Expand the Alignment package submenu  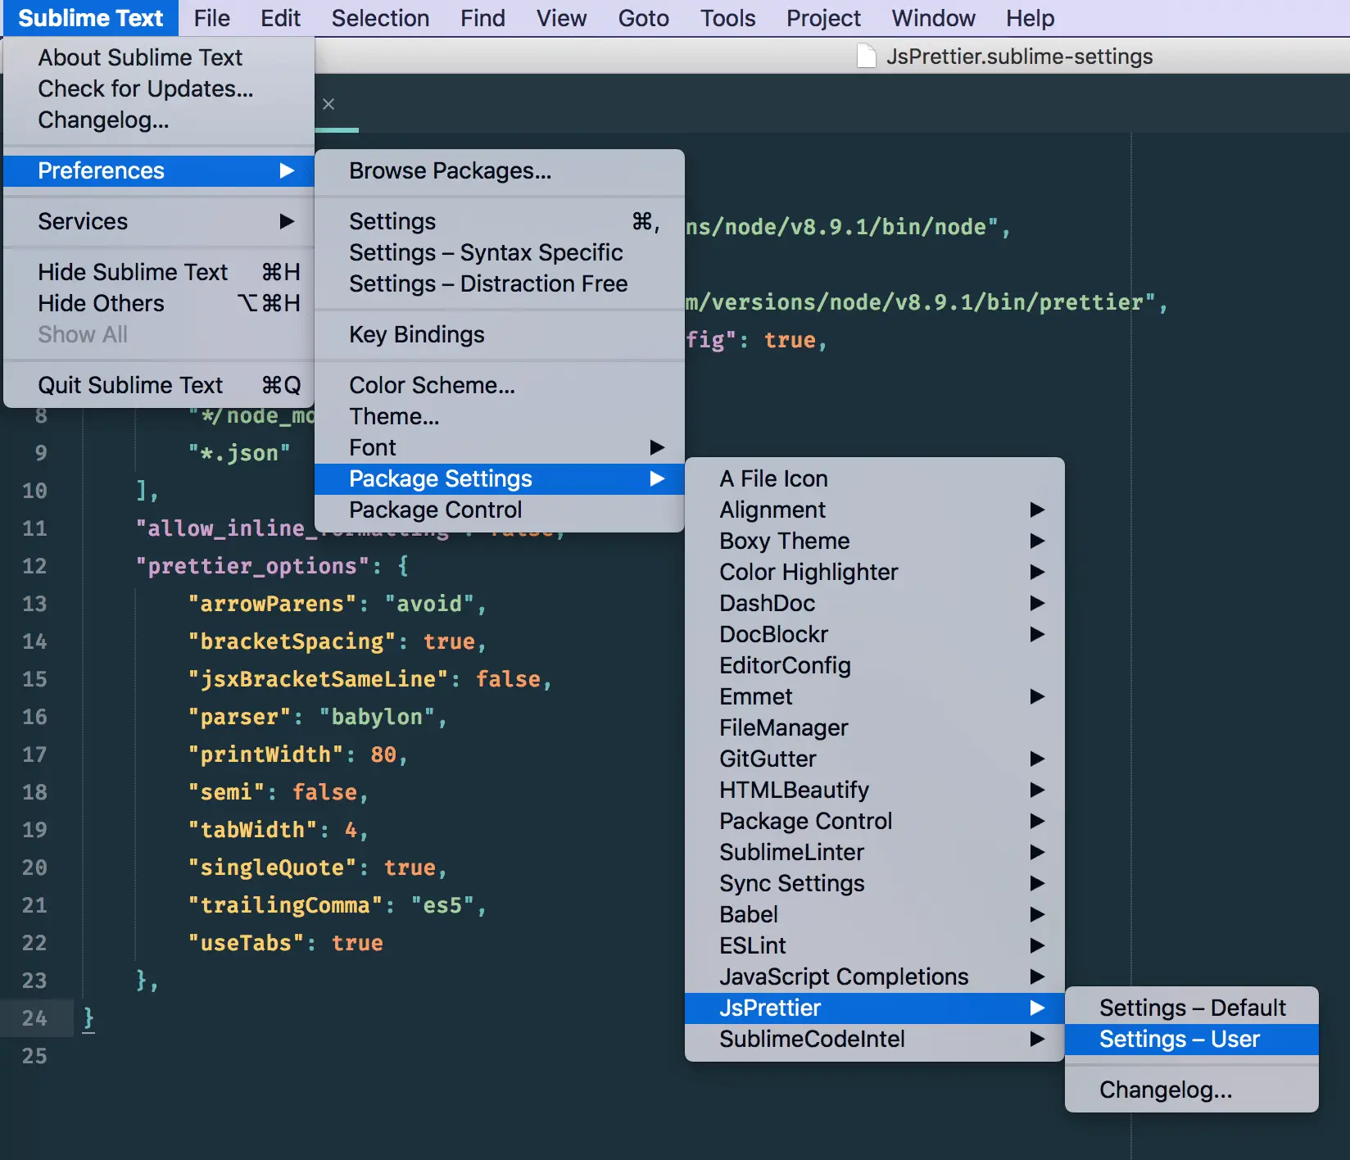pos(875,510)
